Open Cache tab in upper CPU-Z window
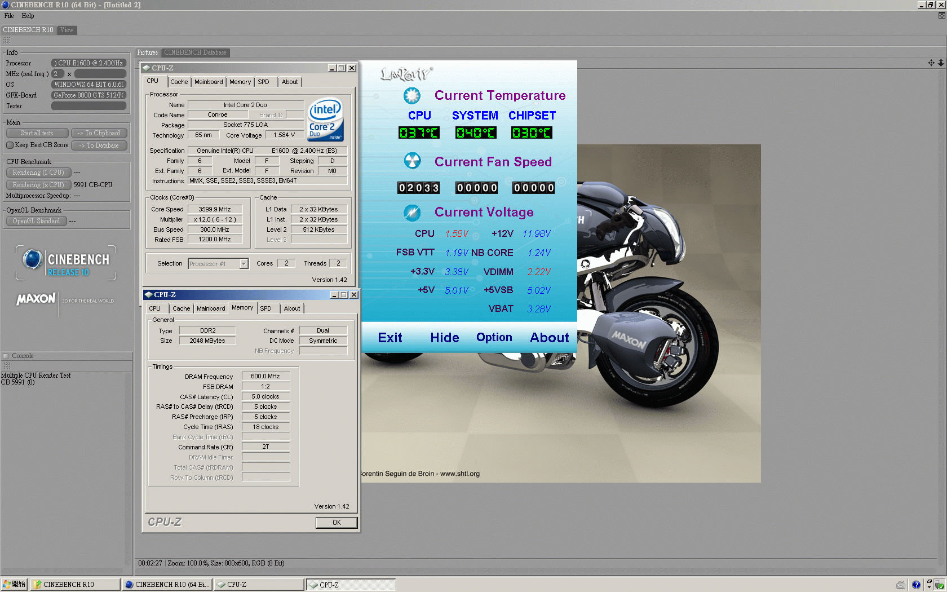This screenshot has width=947, height=592. 179,82
